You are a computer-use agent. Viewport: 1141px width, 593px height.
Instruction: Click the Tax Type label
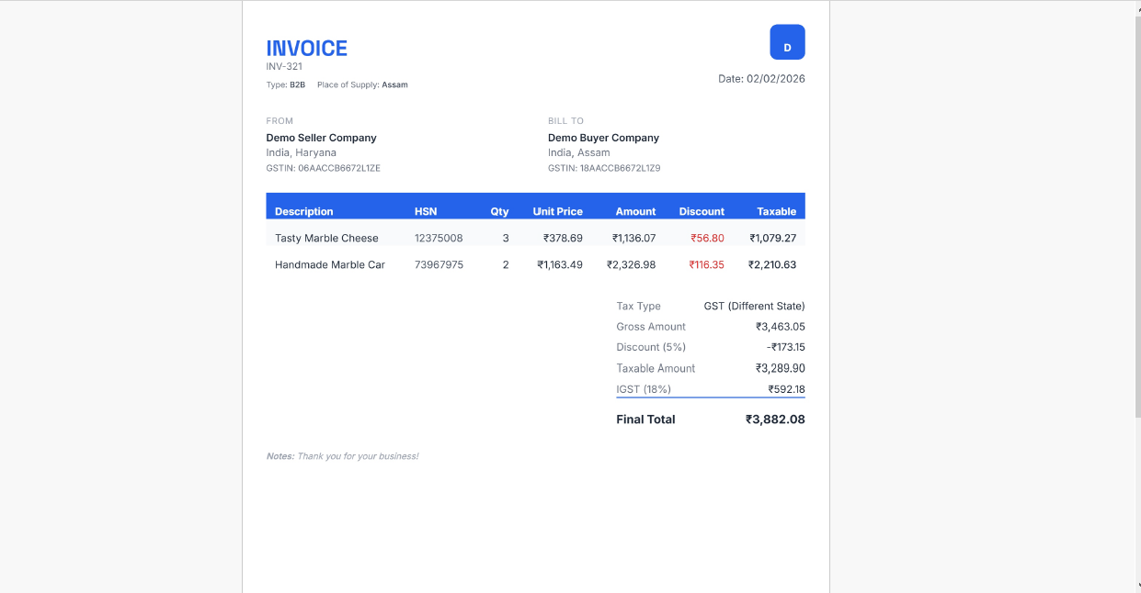tap(638, 307)
